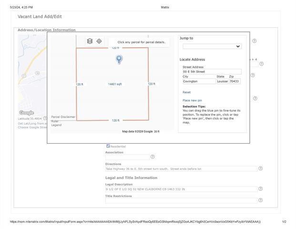Viewport: 296px width, 229px height.
Task: Click the locate/target icon on map
Action: pyautogui.click(x=99, y=42)
